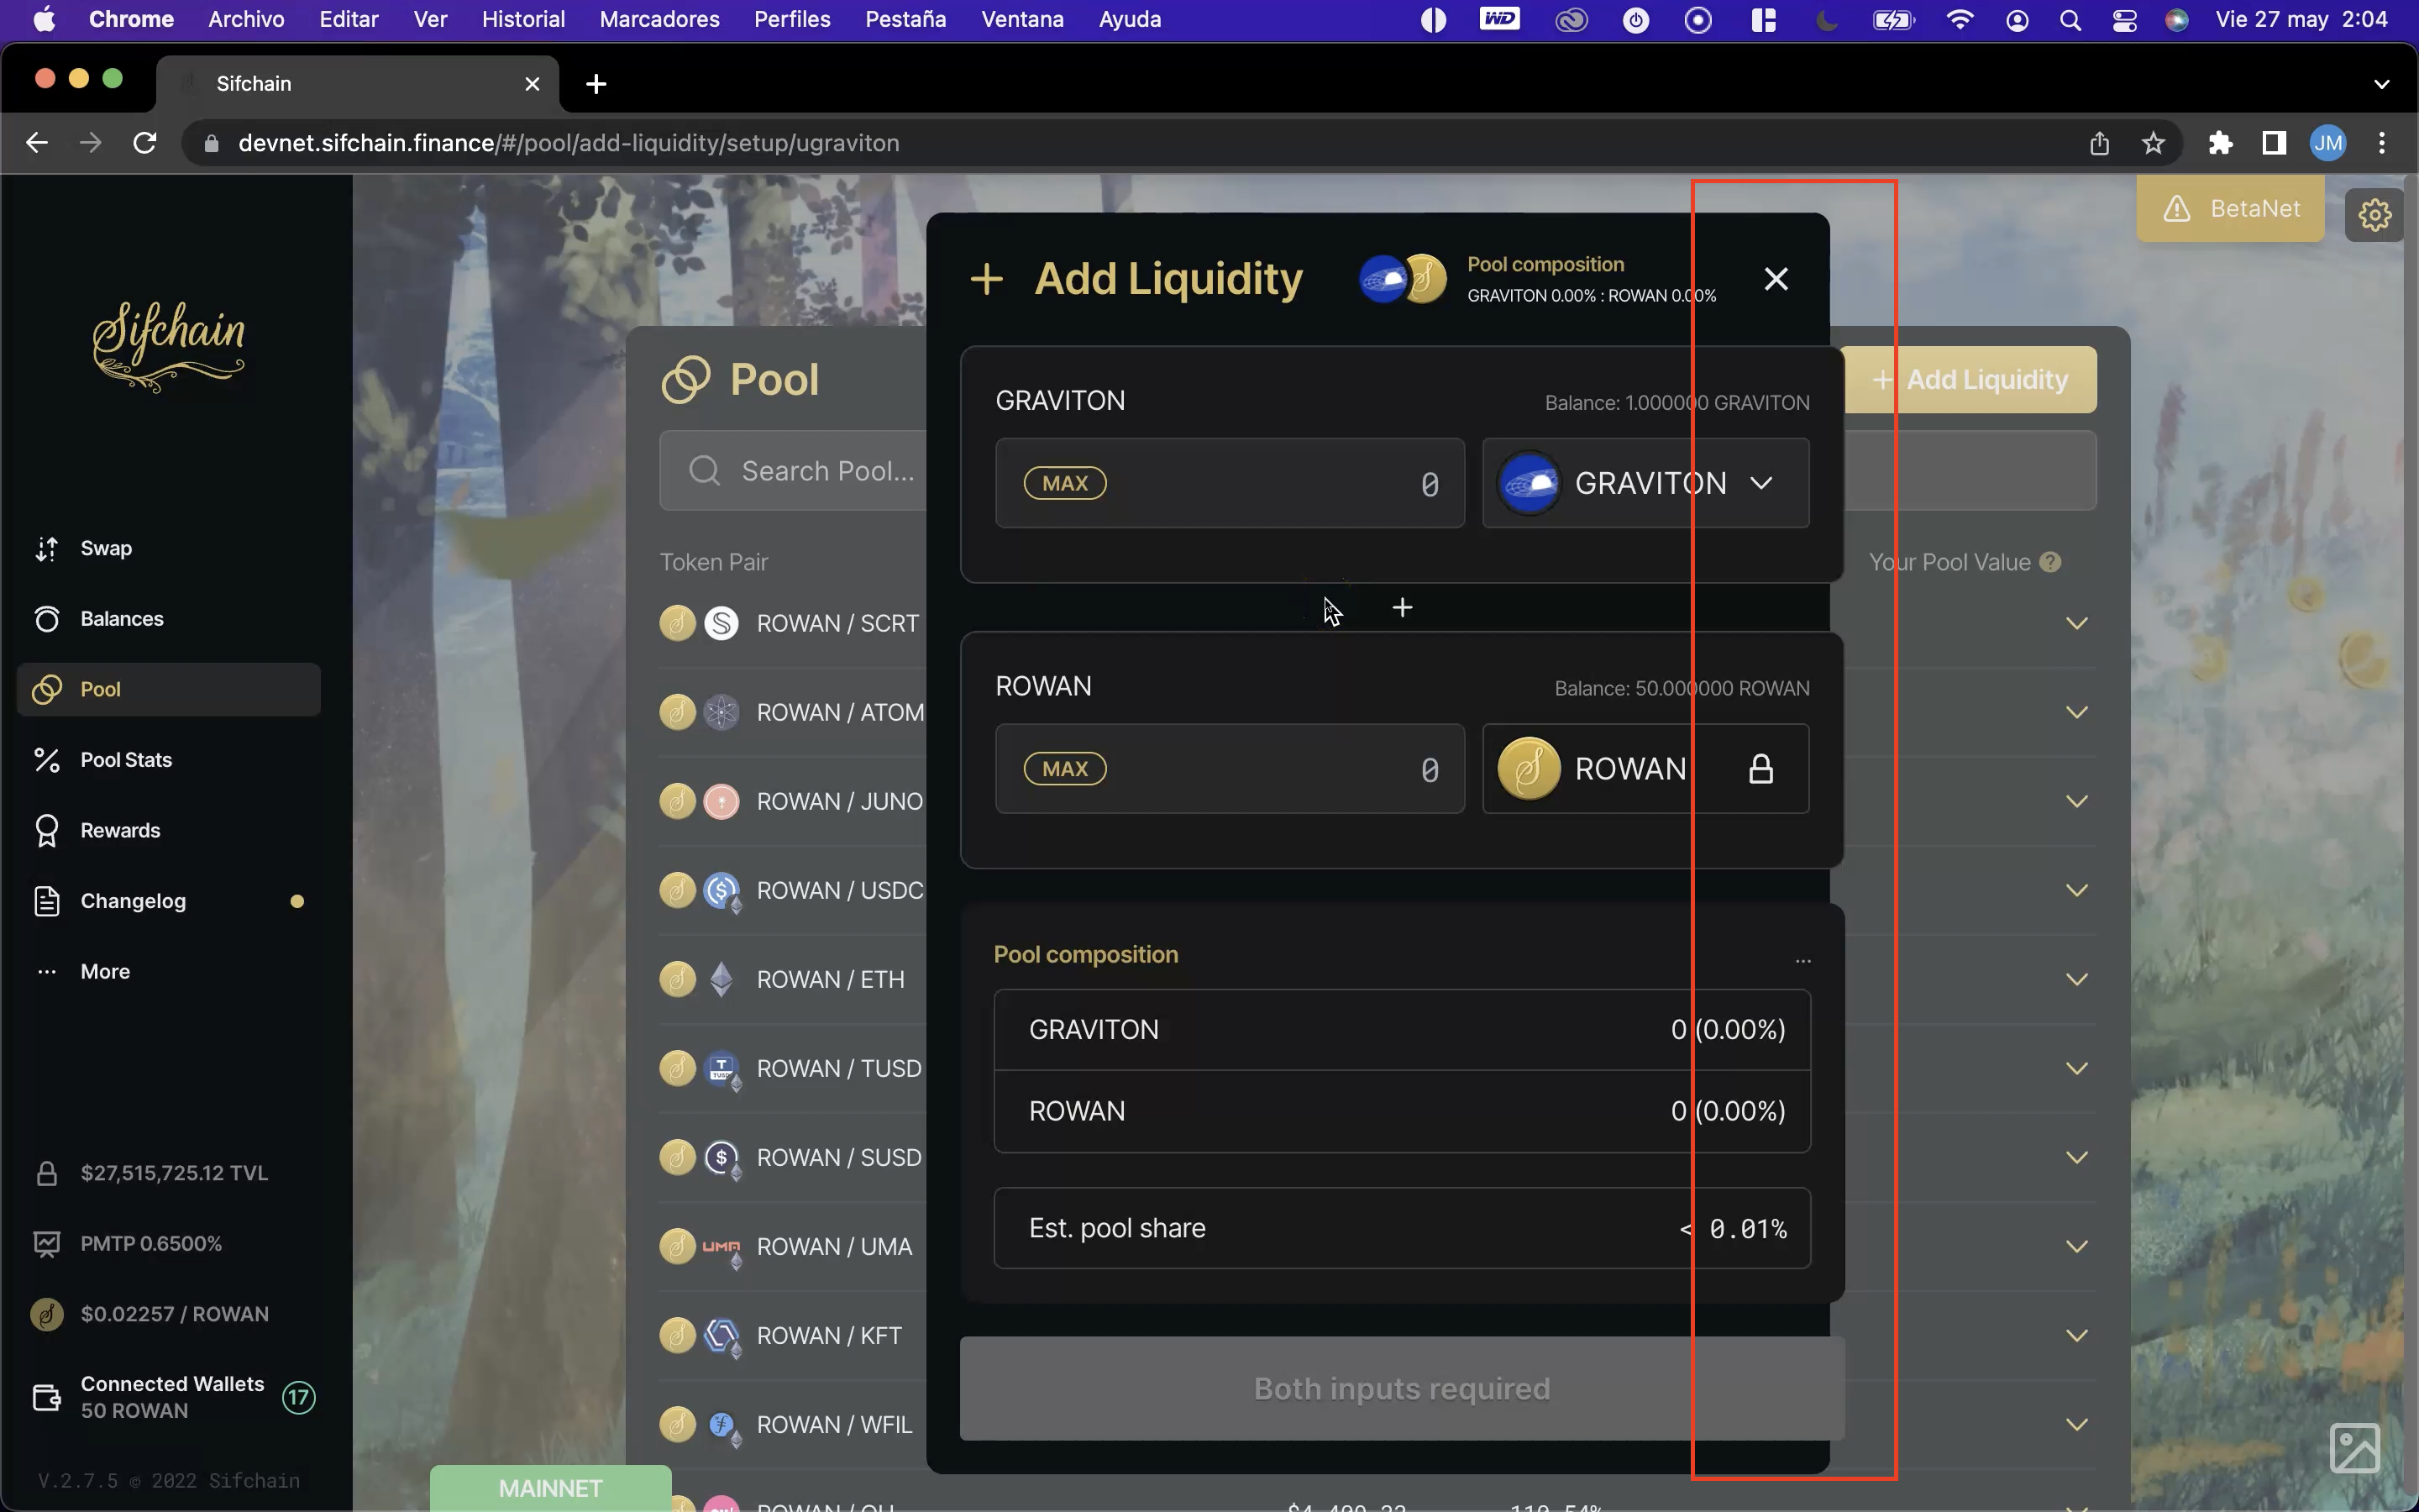Viewport: 2419px width, 1512px height.
Task: Click Your Pool Value help icon
Action: 2050,562
